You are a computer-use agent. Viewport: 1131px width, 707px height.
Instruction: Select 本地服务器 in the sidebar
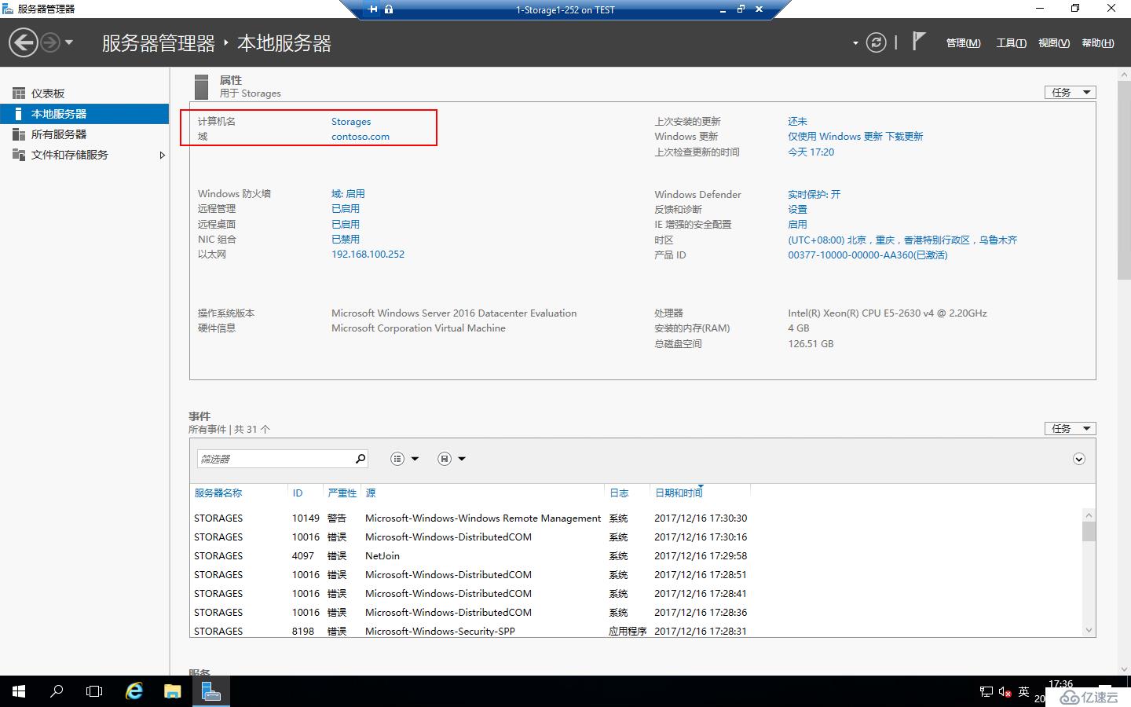84,114
